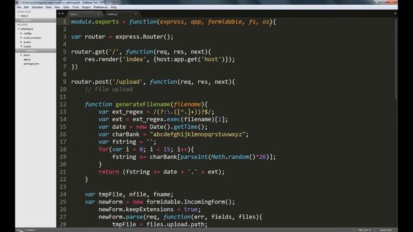The height and width of the screenshot is (232, 413).
Task: Expand the public folder
Action: point(21,42)
